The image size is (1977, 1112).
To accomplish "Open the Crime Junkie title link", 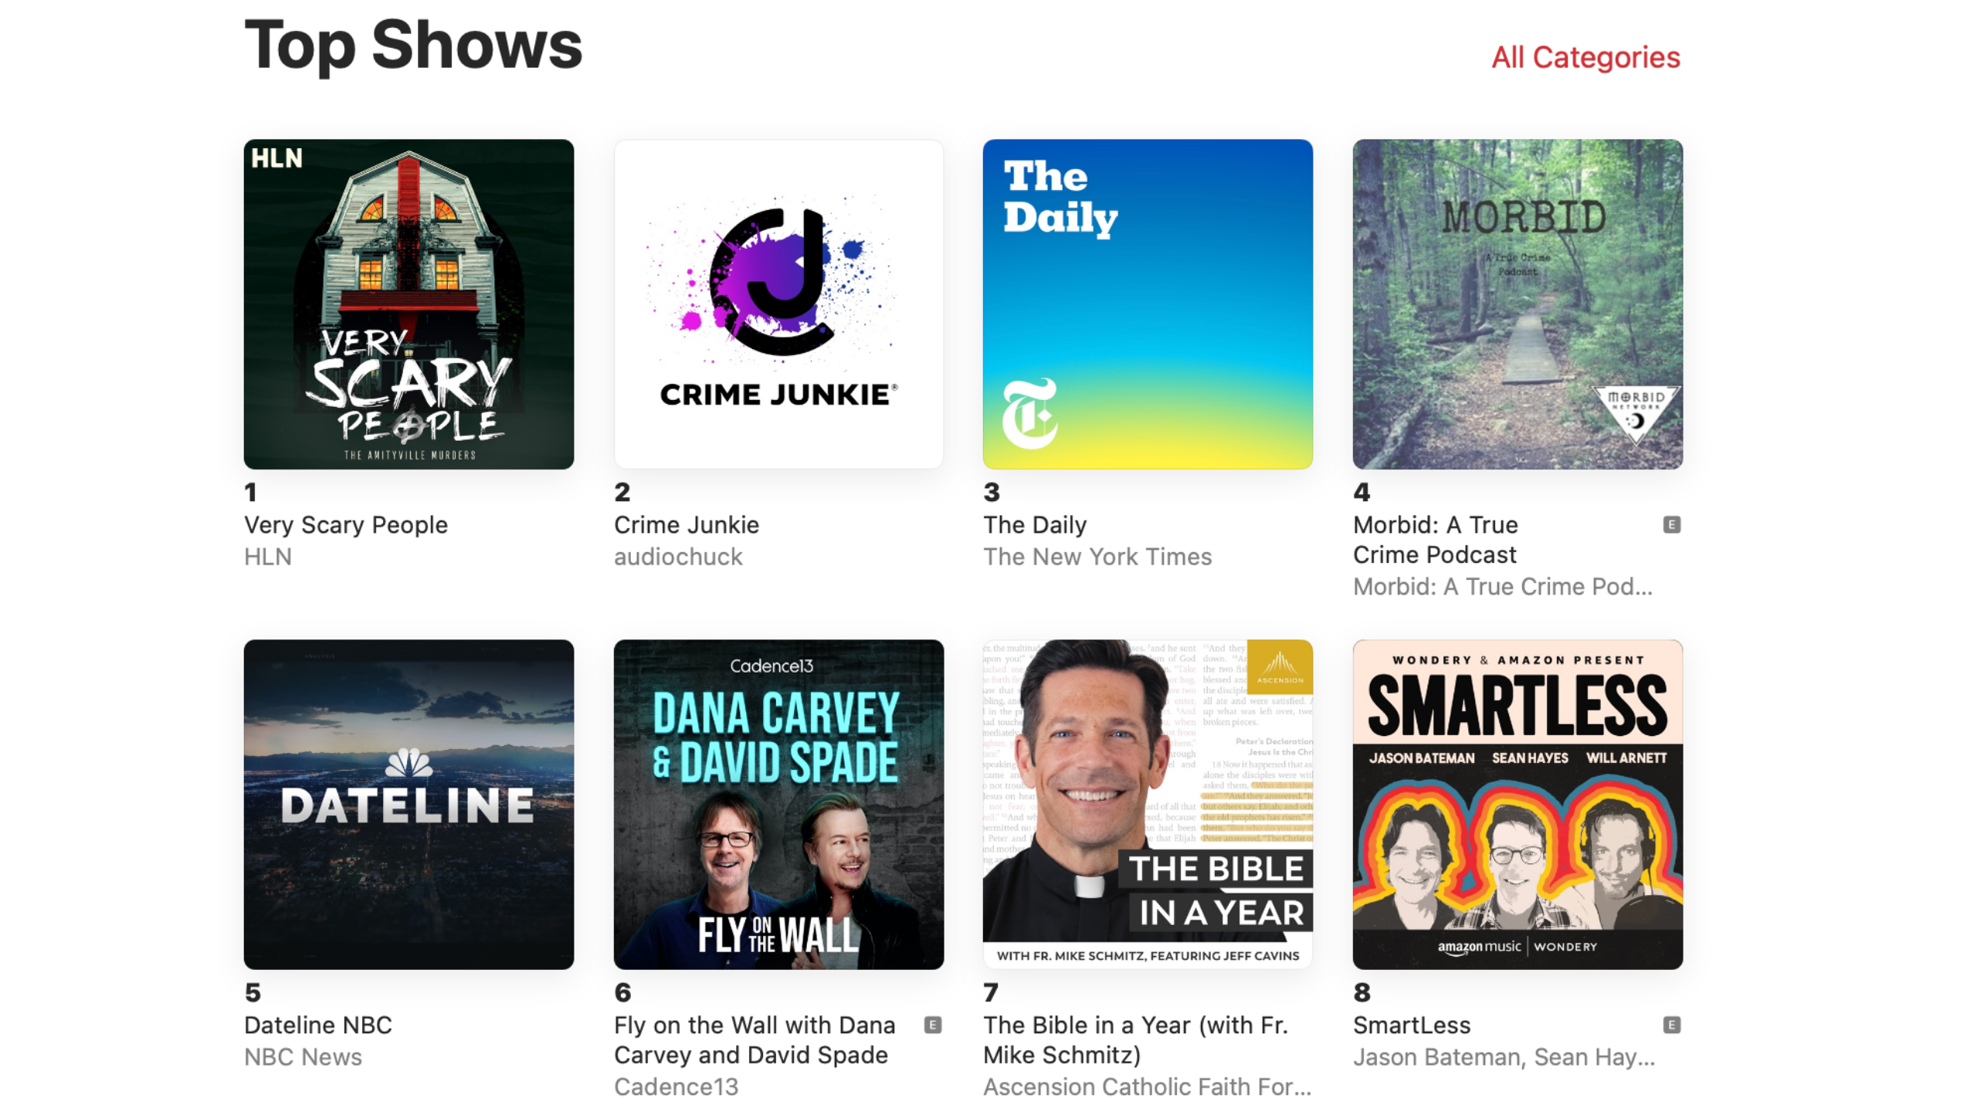I will (687, 525).
